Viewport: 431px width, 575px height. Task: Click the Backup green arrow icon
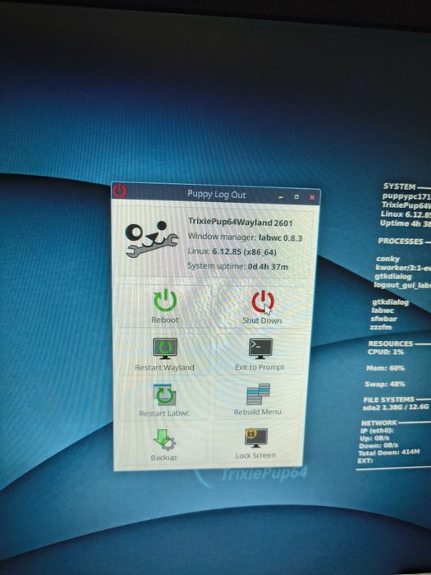point(164,439)
